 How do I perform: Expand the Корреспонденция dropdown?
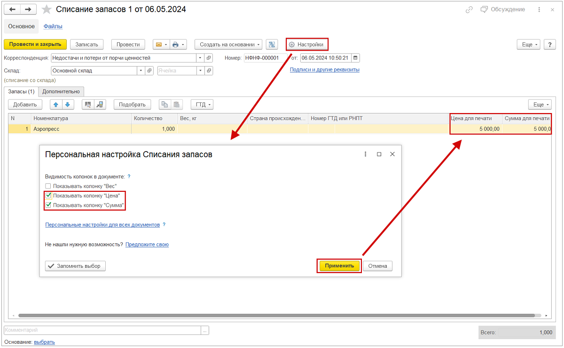click(x=201, y=58)
